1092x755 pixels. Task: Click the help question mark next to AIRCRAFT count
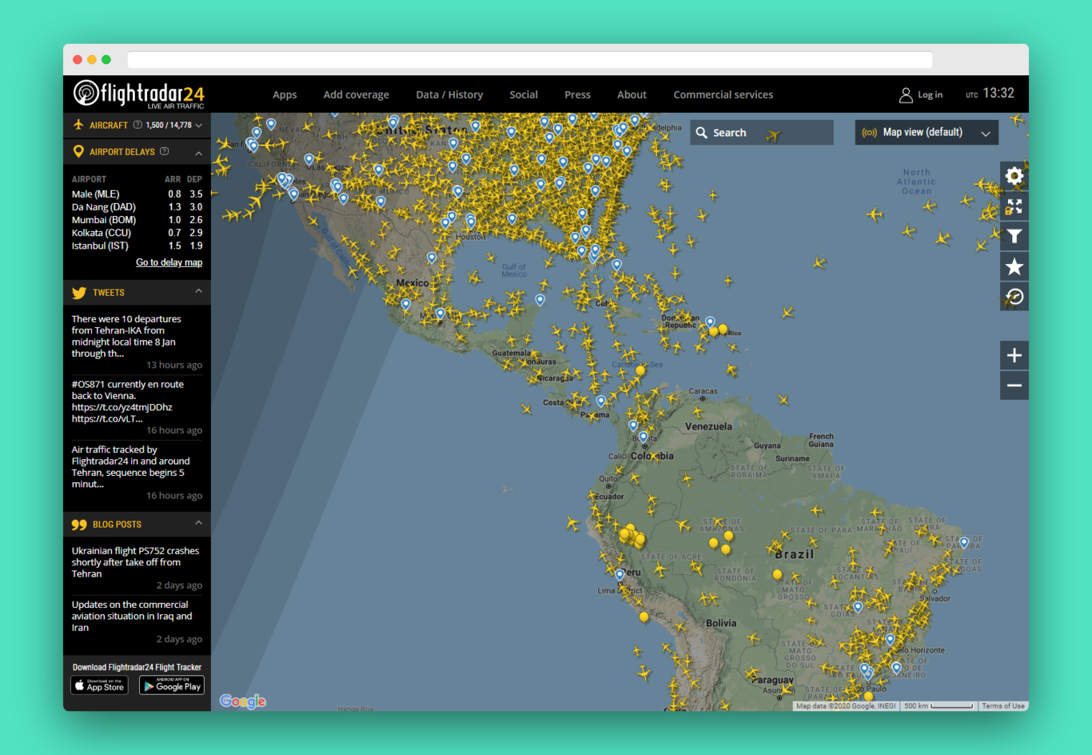point(138,125)
